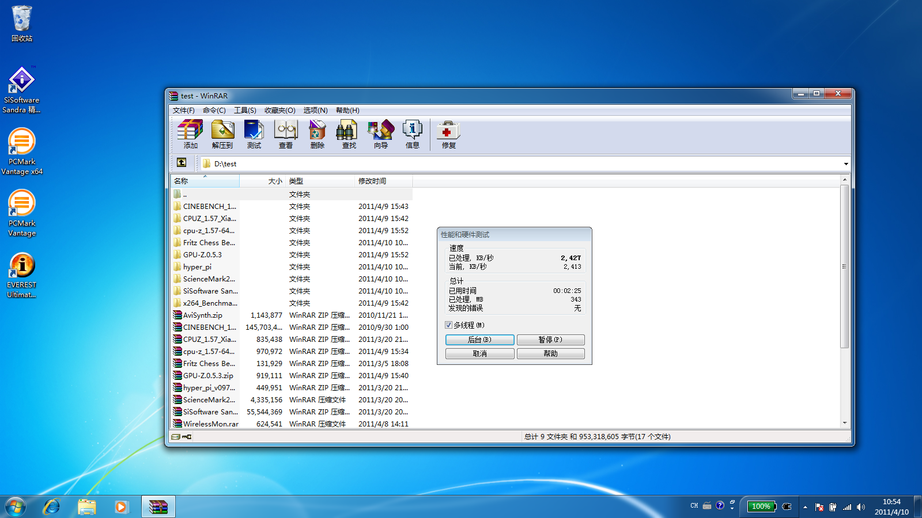922x518 pixels.
Task: Open SiSoftware Sandra desktop shortcut
Action: (x=22, y=90)
